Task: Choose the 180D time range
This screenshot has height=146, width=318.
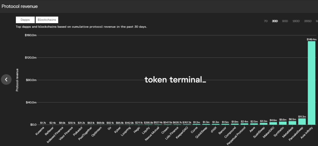Action: (296, 21)
